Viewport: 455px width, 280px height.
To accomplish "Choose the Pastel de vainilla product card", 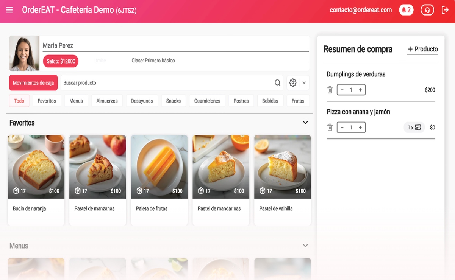I will [283, 180].
